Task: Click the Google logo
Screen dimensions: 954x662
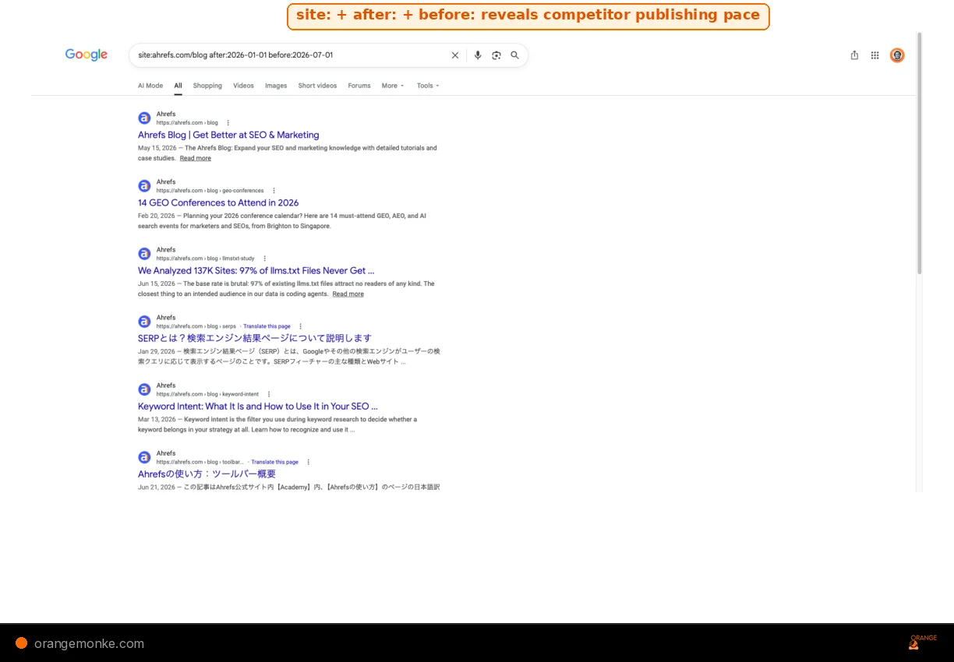Action: pos(86,55)
